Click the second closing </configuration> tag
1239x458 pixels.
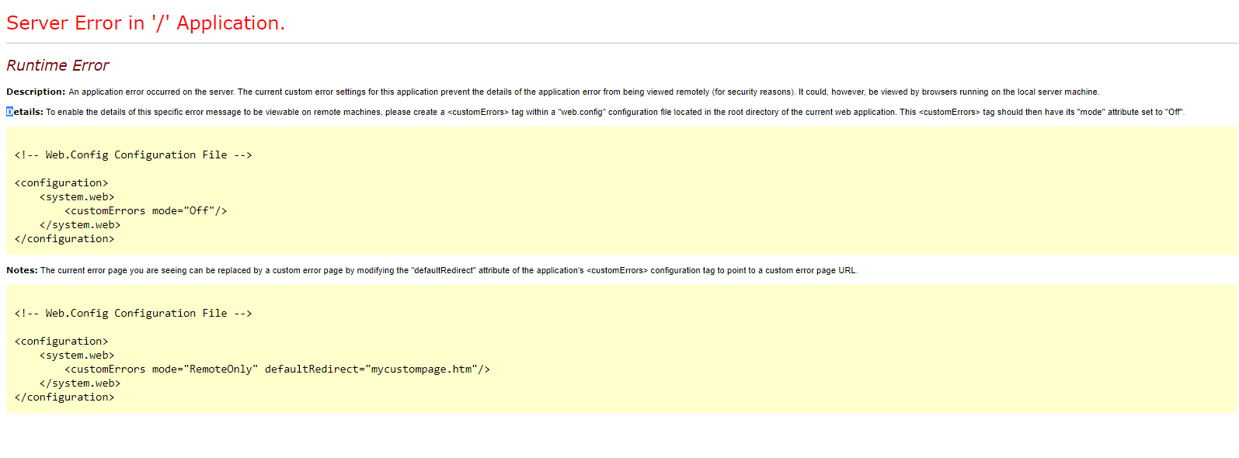tap(64, 397)
